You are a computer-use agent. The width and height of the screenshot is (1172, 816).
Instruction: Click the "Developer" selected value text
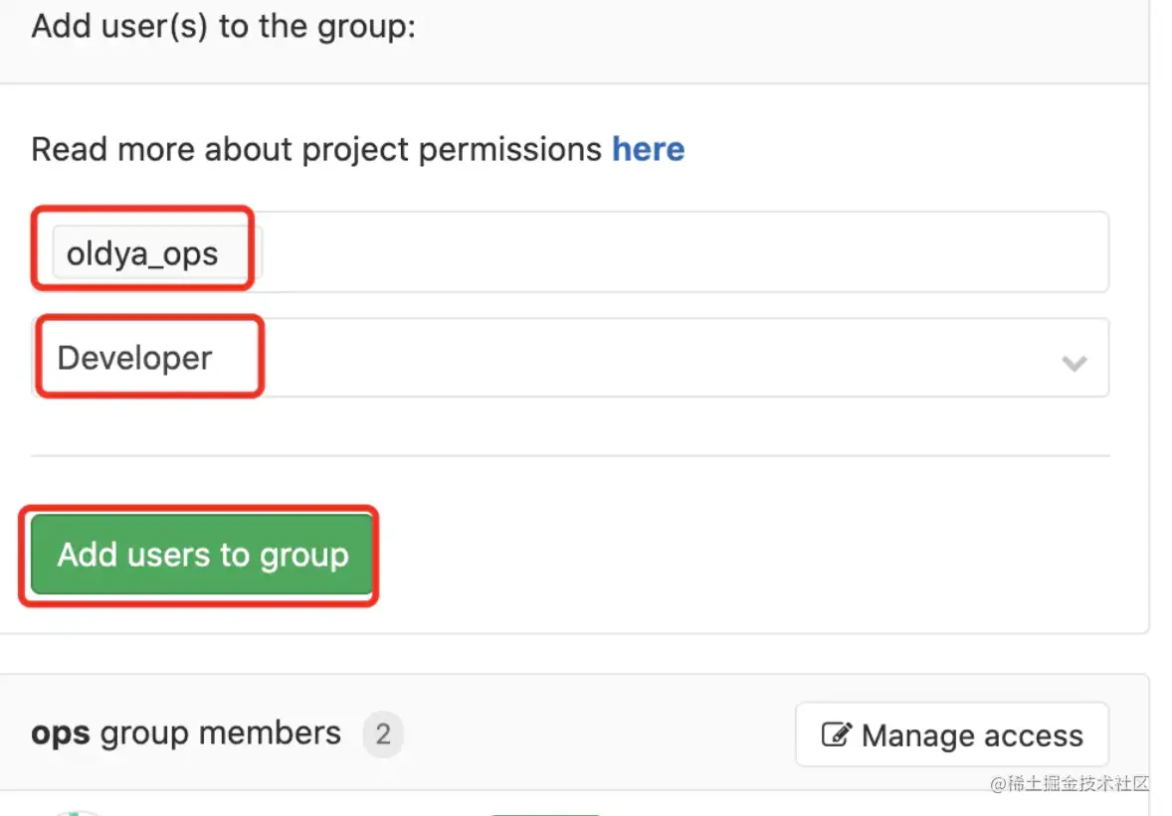(x=134, y=359)
